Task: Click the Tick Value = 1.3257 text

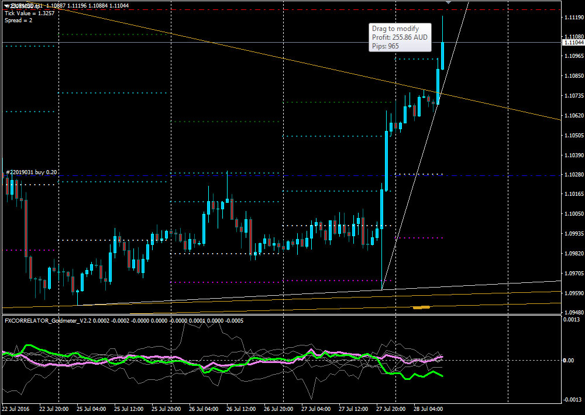Action: (x=29, y=13)
